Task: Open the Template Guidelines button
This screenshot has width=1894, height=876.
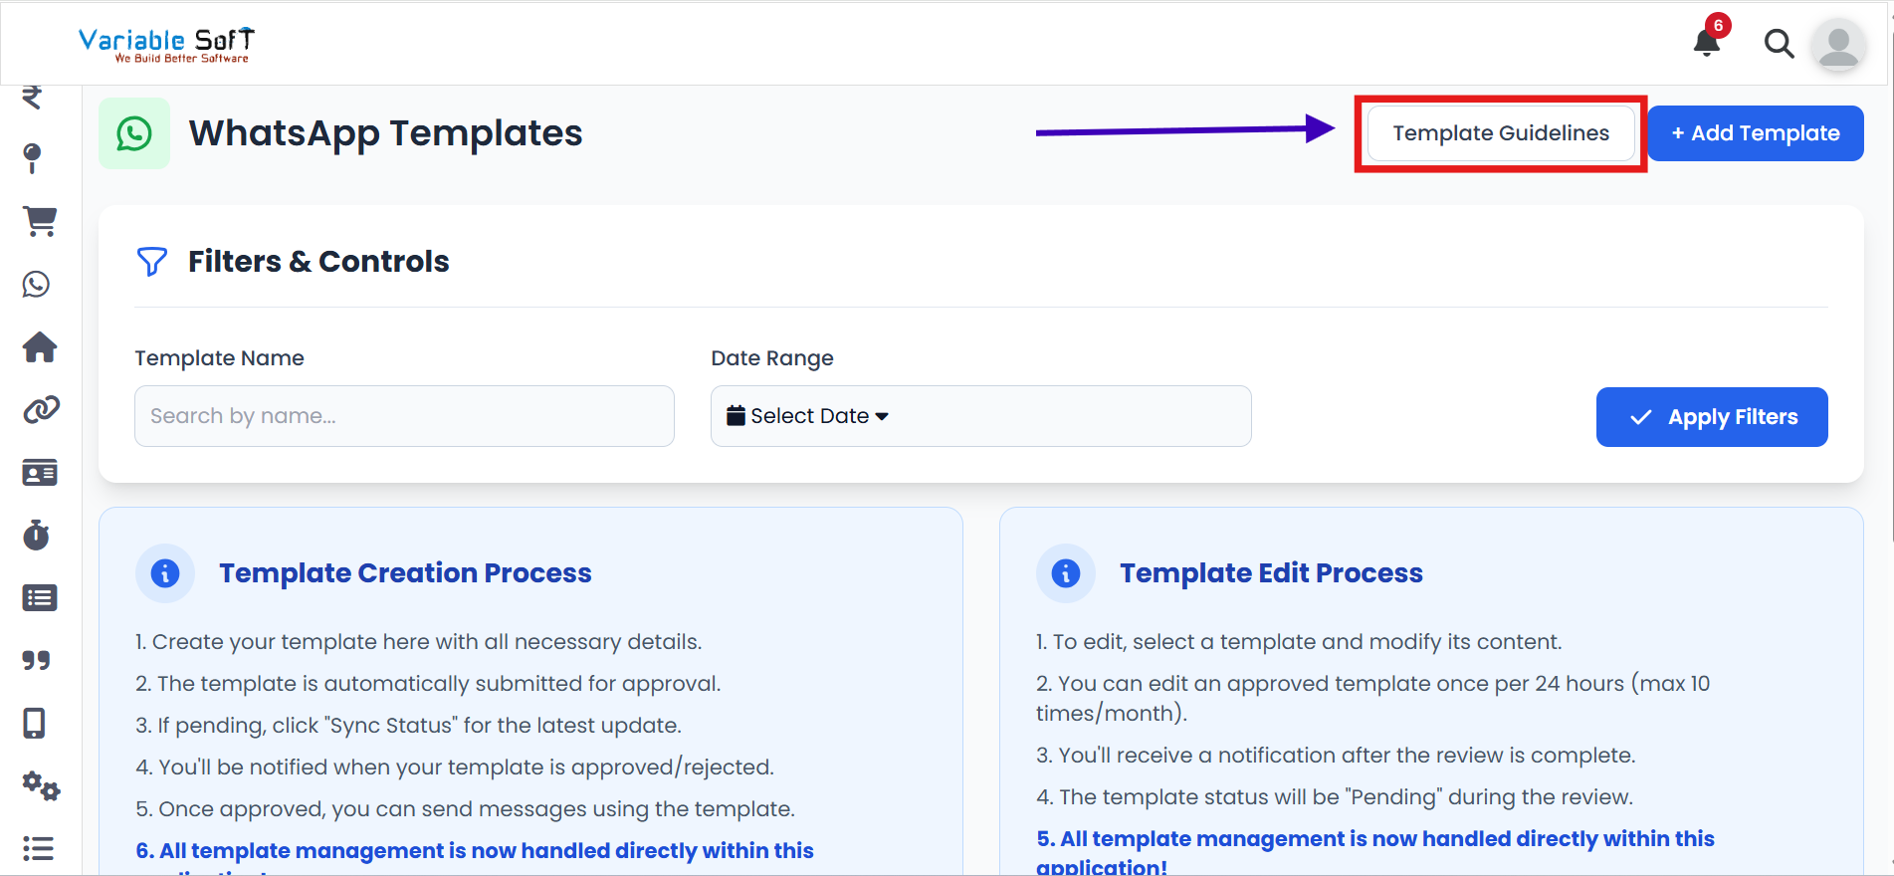Action: [1500, 132]
